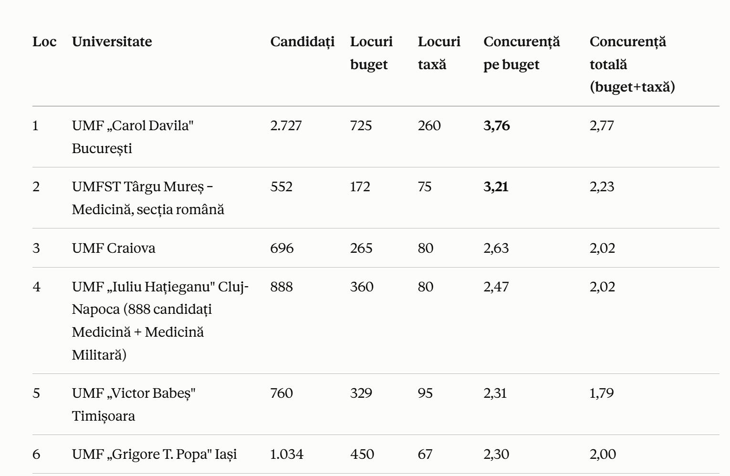
Task: Click the UMF Craiova cell
Action: [114, 248]
